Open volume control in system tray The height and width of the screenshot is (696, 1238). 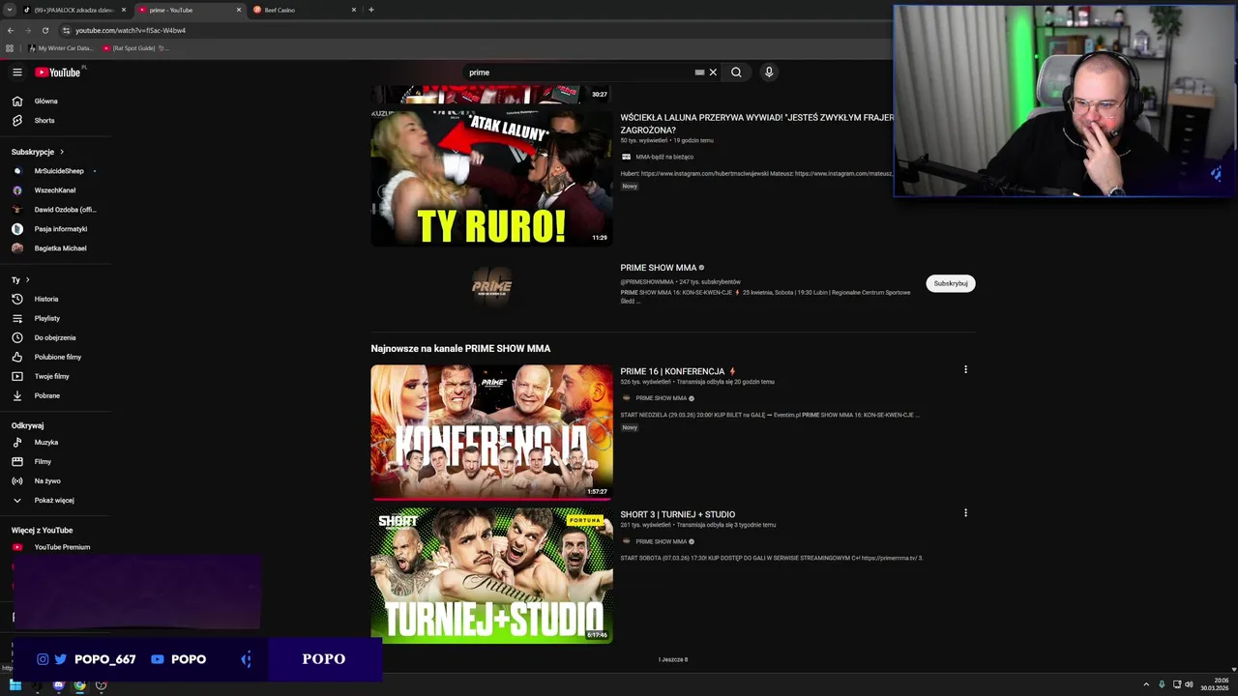click(x=1189, y=684)
